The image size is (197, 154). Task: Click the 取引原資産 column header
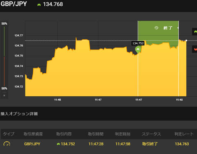tap(33, 134)
